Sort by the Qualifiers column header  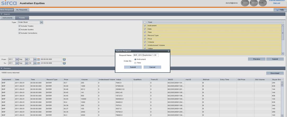[141, 79]
